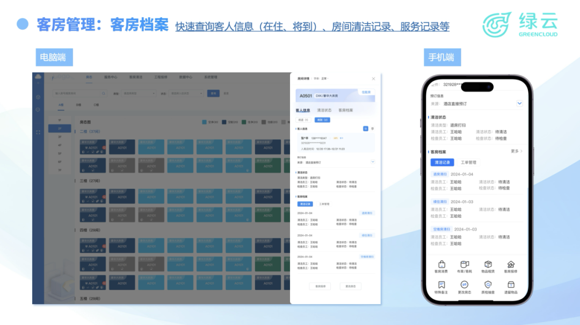Click blue 查询 button in filter bar

(x=213, y=93)
